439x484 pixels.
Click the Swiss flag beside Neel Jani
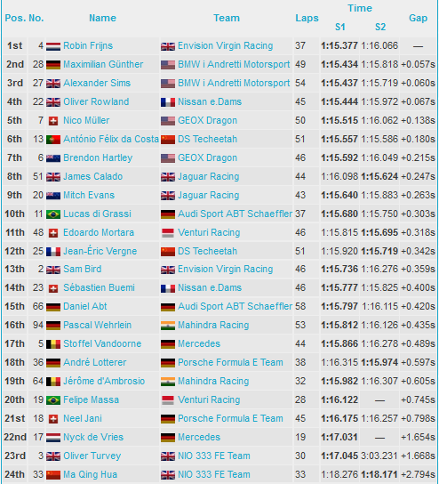[x=53, y=419]
